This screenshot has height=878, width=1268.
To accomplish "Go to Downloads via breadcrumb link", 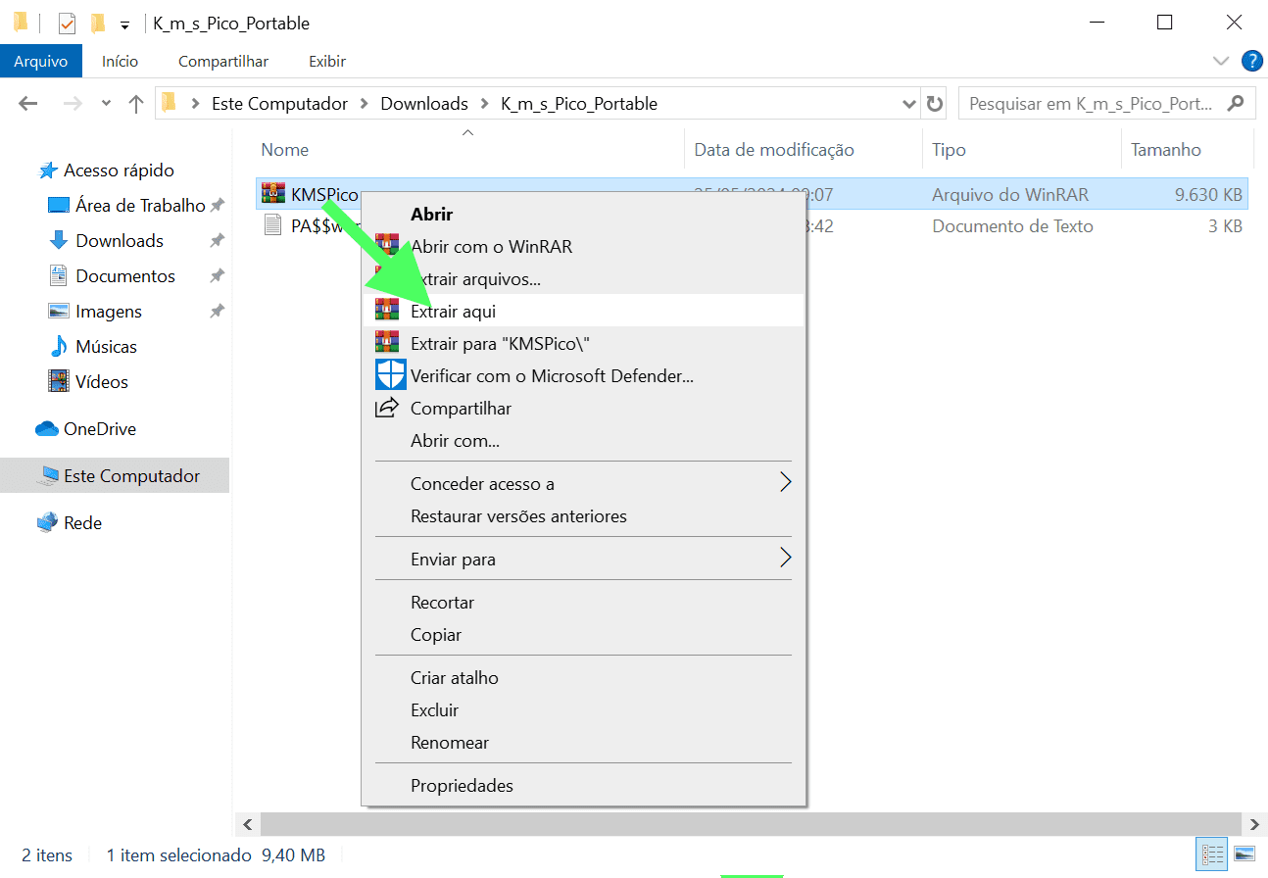I will [x=424, y=103].
